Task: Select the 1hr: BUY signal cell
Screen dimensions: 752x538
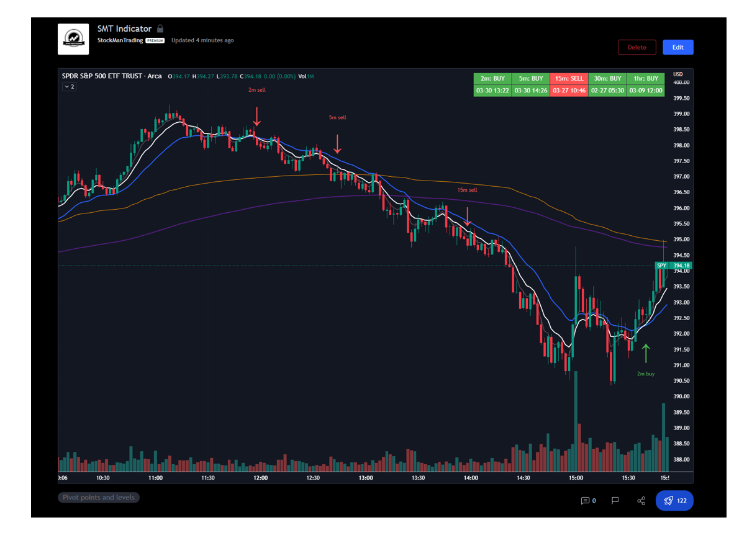Action: [x=646, y=79]
